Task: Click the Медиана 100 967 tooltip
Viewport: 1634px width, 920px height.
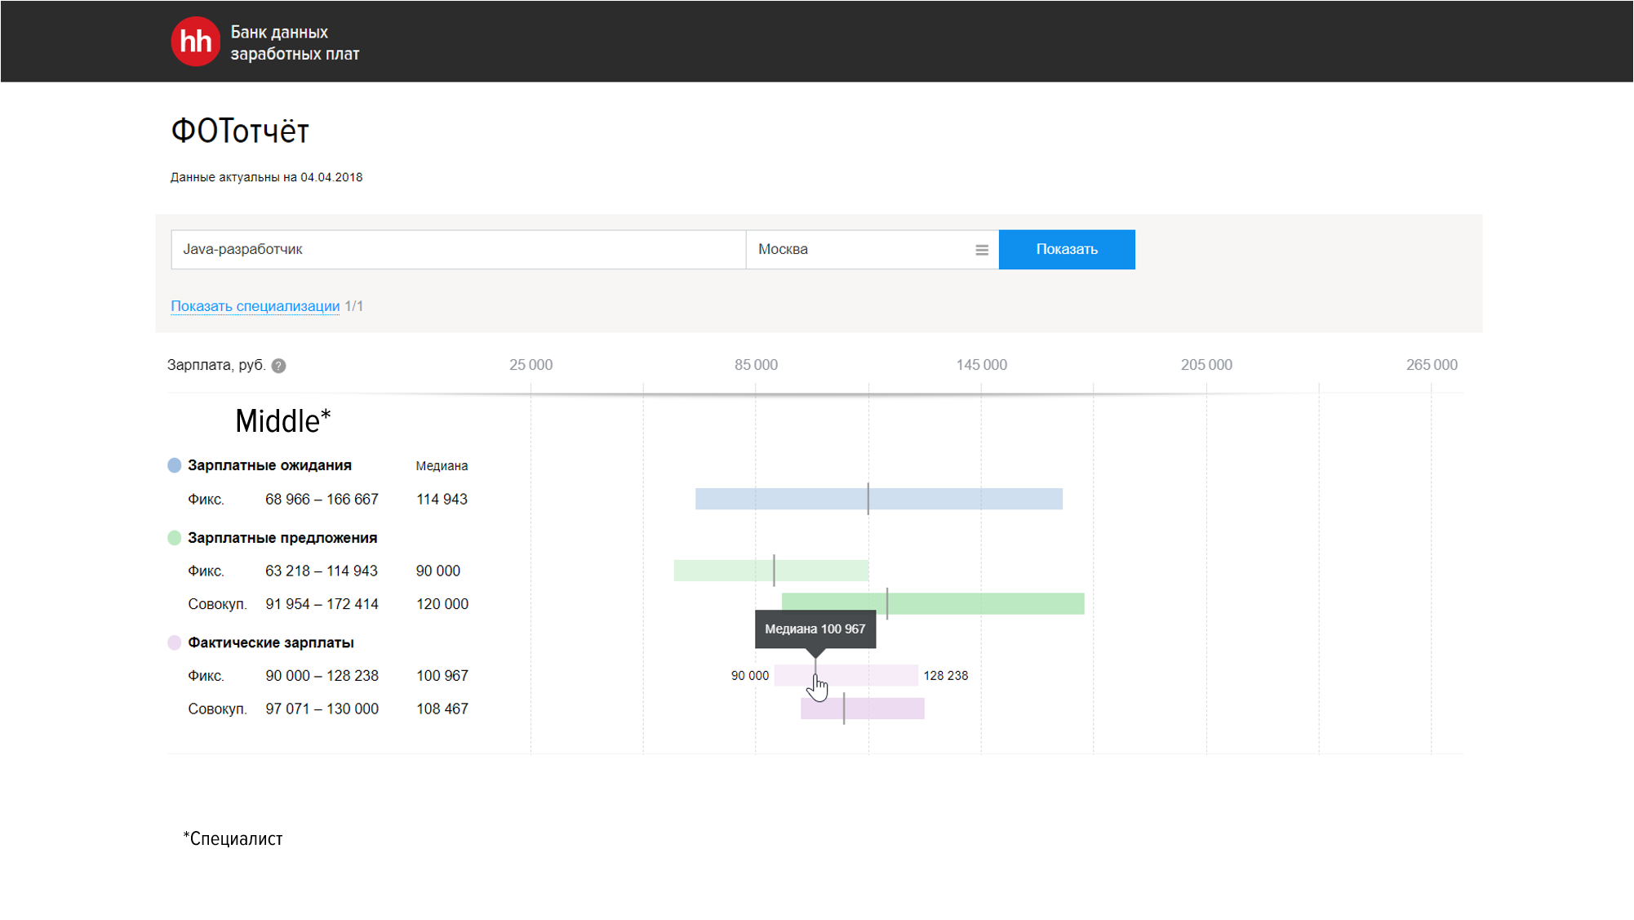Action: (815, 629)
